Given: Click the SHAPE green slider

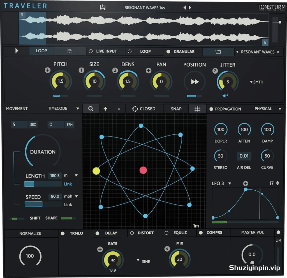Looking at the screenshot, I should point(68,218).
